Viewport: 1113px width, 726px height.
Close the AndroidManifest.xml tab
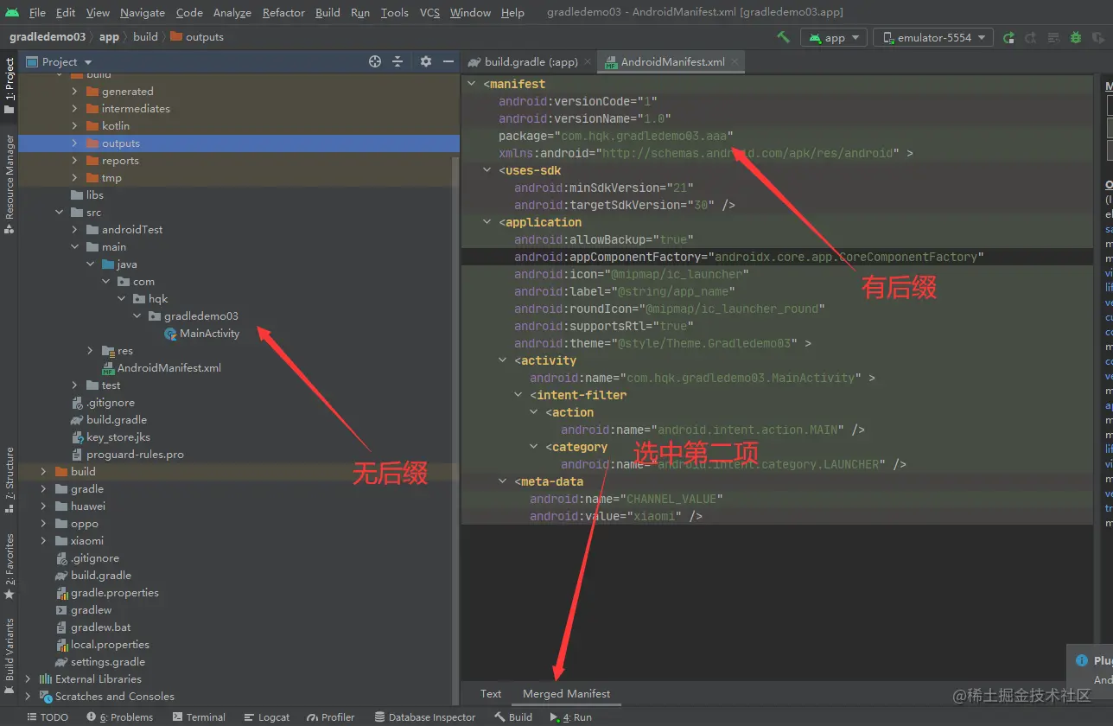[x=735, y=61]
